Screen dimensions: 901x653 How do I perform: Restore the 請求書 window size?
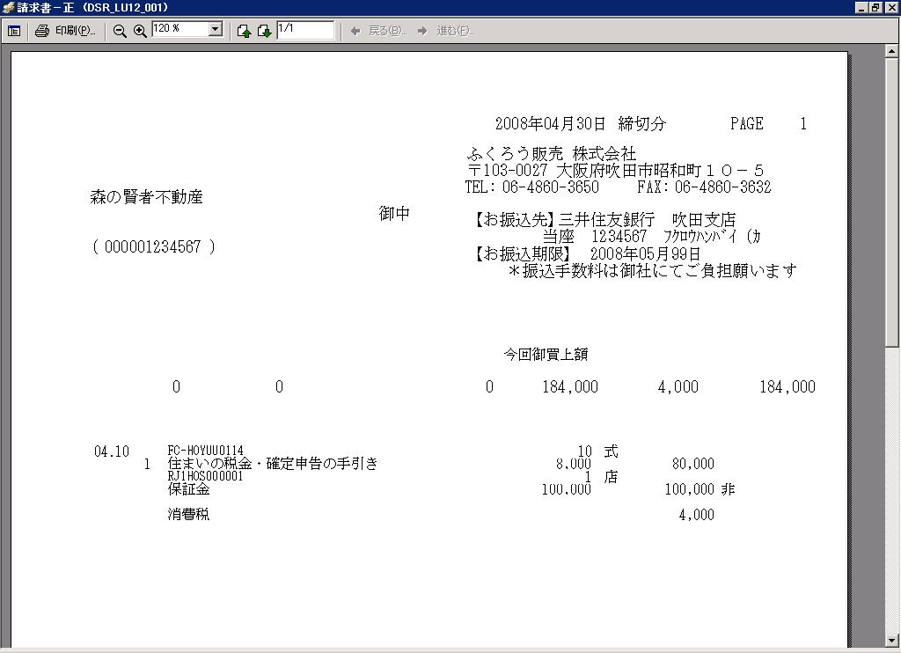coord(875,7)
